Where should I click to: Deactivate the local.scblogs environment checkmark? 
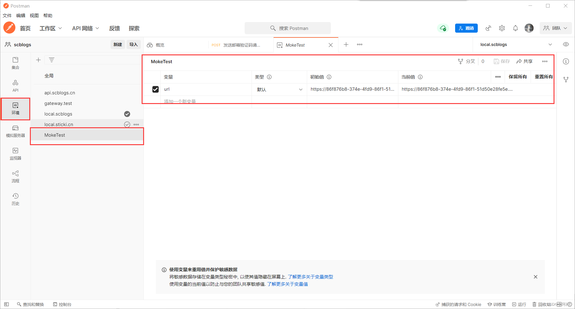(x=127, y=114)
